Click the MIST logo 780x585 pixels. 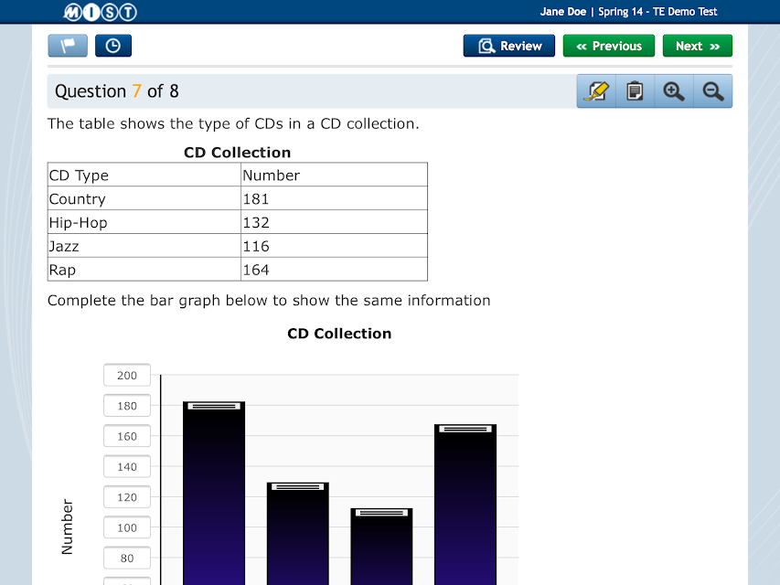100,12
